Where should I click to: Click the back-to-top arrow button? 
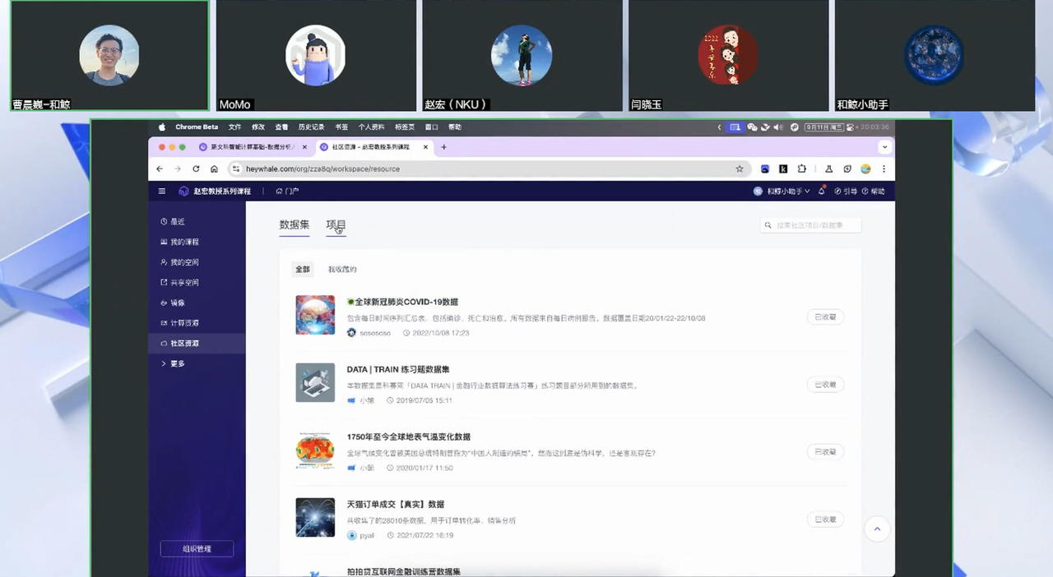(877, 529)
